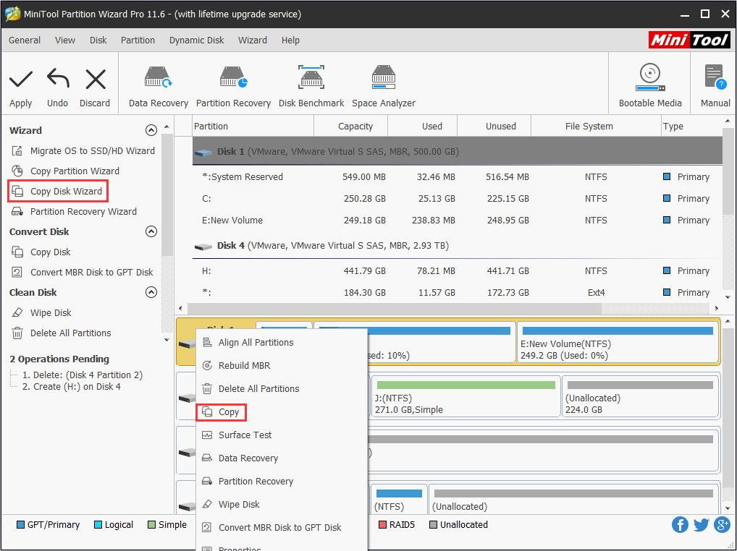Open the Disk menu
737x551 pixels.
98,40
